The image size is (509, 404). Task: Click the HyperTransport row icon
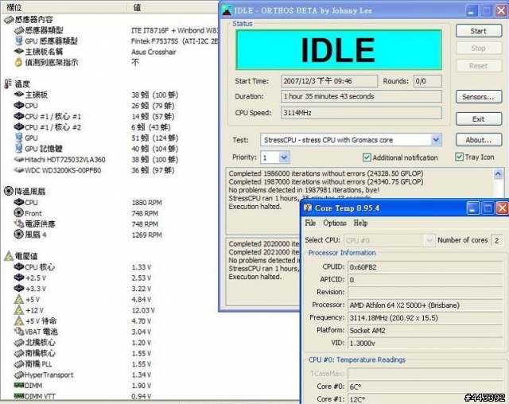(19, 375)
